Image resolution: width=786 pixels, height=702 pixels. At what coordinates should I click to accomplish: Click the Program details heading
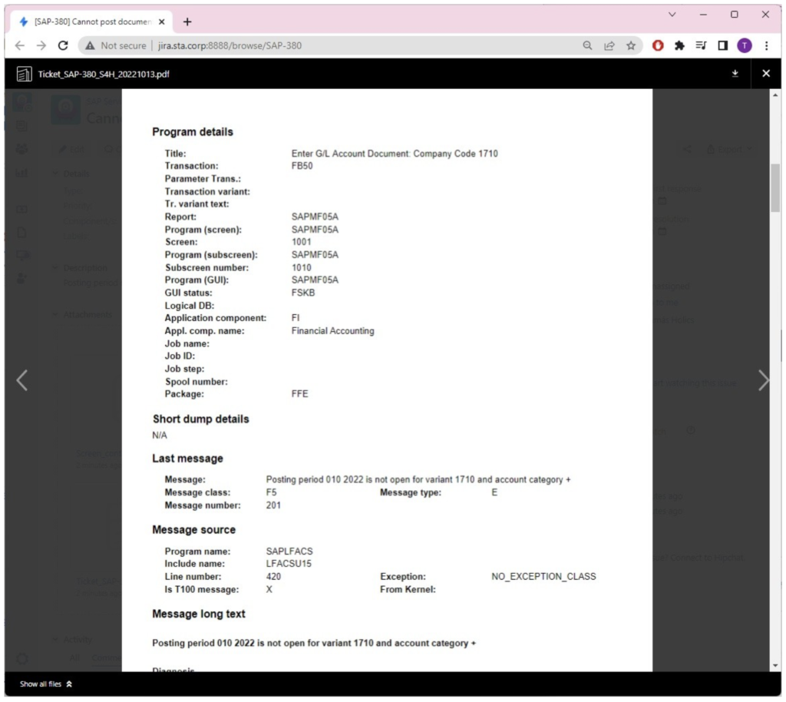[193, 132]
